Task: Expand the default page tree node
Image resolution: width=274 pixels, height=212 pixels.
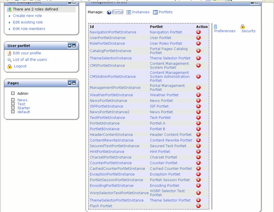Action: coord(13,112)
